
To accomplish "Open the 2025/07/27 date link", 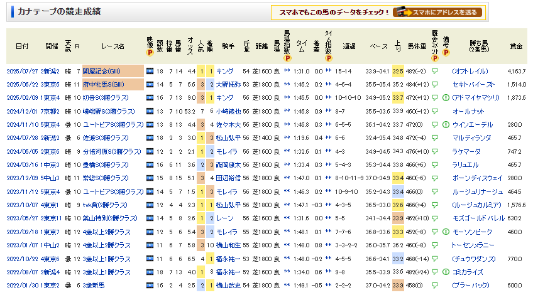I will [x=23, y=72].
